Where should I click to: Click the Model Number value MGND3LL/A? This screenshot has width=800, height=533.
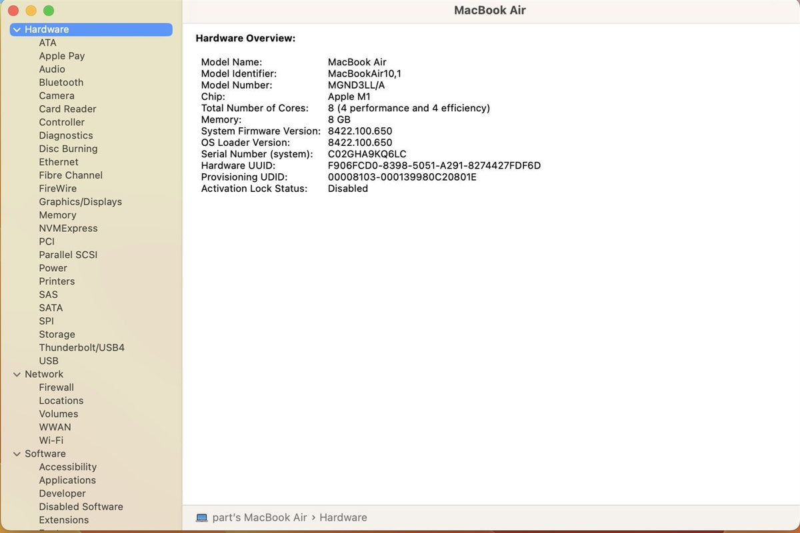[357, 85]
